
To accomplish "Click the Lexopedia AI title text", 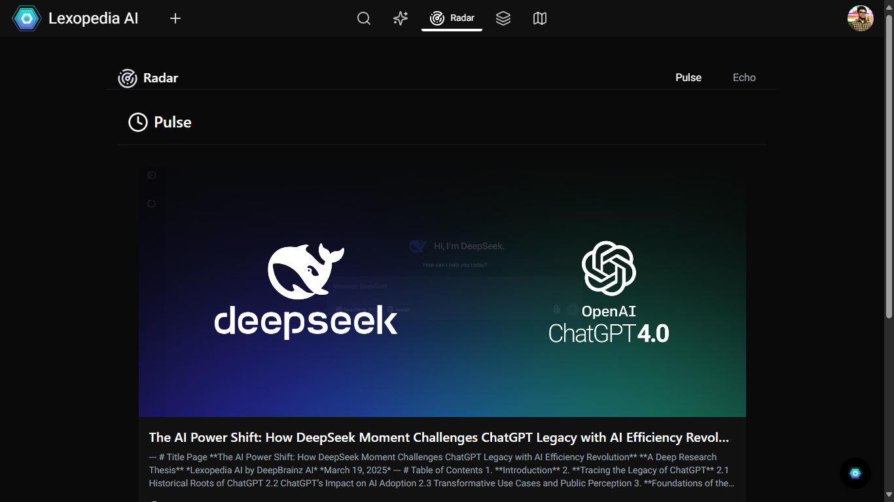I will tap(94, 18).
